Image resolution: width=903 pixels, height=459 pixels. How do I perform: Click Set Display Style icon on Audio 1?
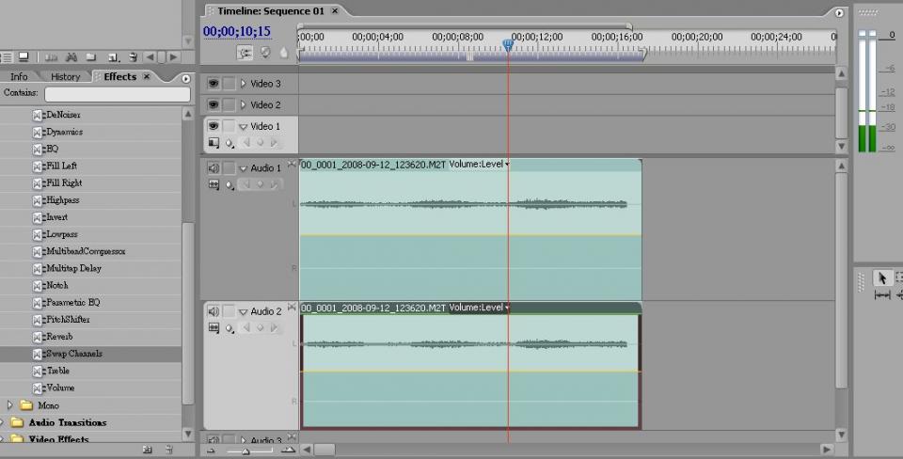pos(214,185)
